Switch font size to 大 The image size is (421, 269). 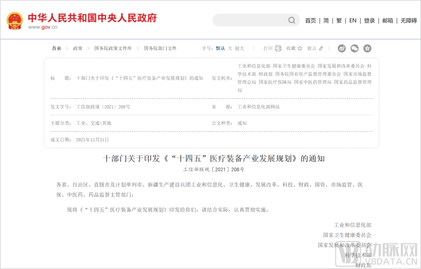pyautogui.click(x=230, y=48)
